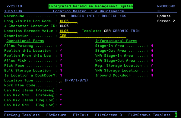Image resolution: width=181 pixels, height=118 pixels.
Task: Click the CERAMIC TRIM template name
Action: pos(126,31)
